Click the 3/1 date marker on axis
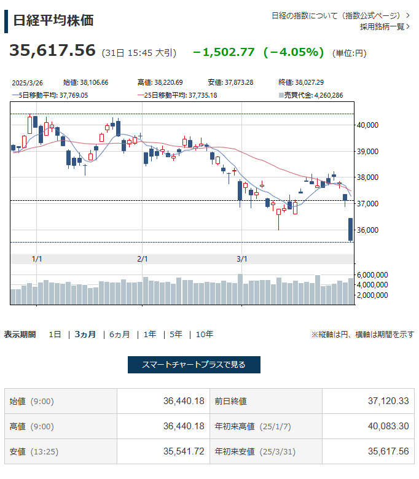419x479 pixels. click(x=242, y=259)
